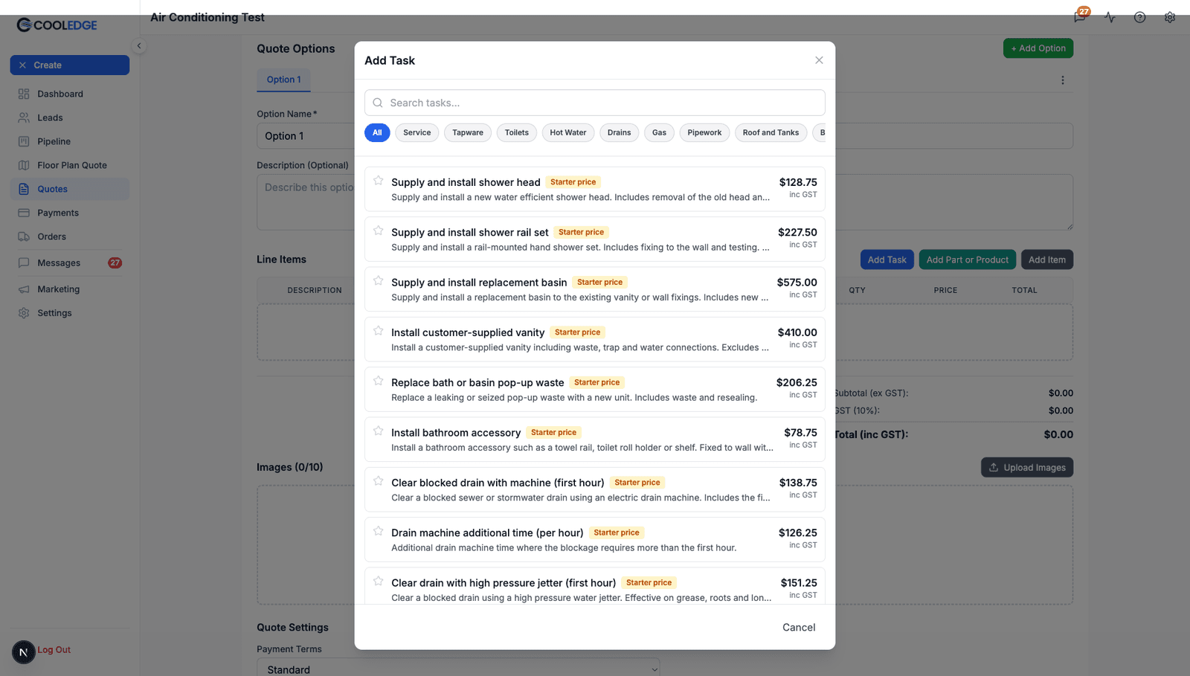Open the Dashboard icon in sidebar

coord(24,94)
